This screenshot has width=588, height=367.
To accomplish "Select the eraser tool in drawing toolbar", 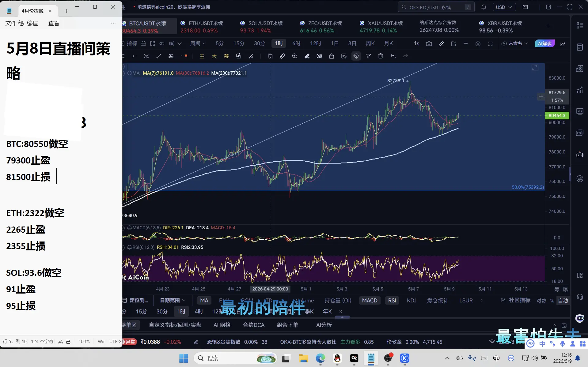I will [x=307, y=56].
